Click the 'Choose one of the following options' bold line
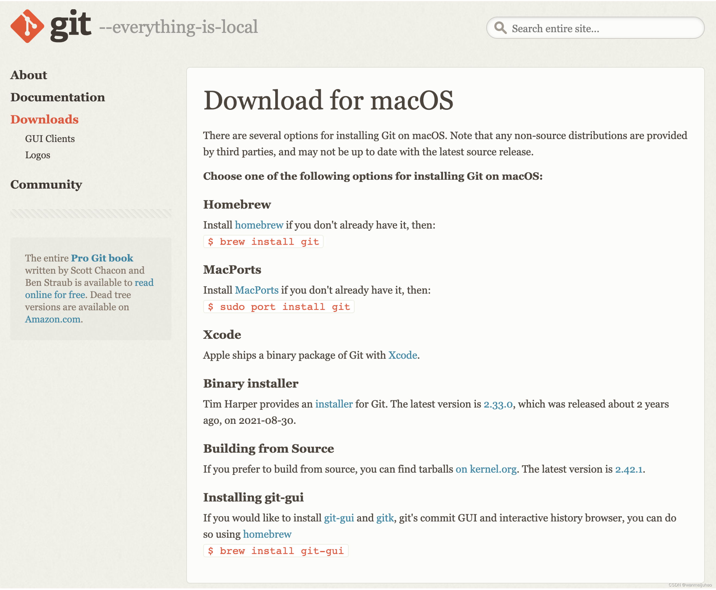Viewport: 716px width, 590px height. (x=373, y=176)
